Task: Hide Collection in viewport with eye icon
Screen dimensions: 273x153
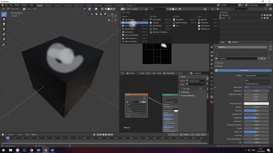Action: click(262, 15)
